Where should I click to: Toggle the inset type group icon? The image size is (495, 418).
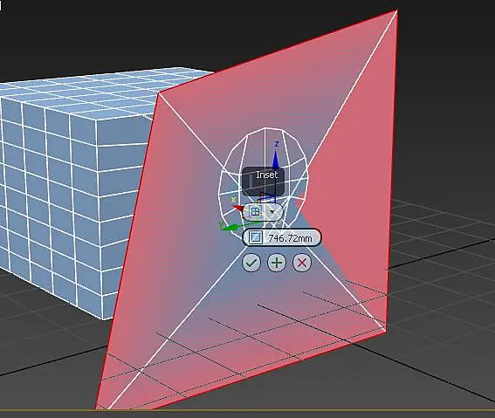pyautogui.click(x=255, y=212)
